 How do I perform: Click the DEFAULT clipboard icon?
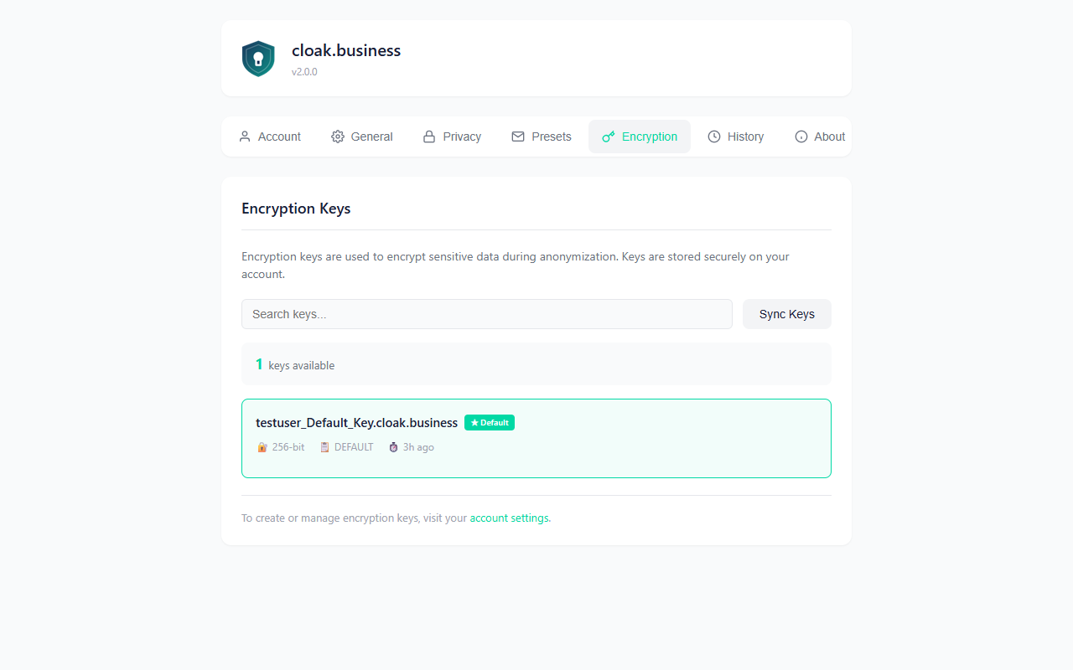coord(324,446)
